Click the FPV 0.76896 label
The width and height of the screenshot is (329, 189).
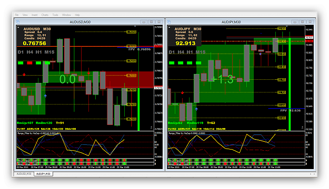point(139,49)
